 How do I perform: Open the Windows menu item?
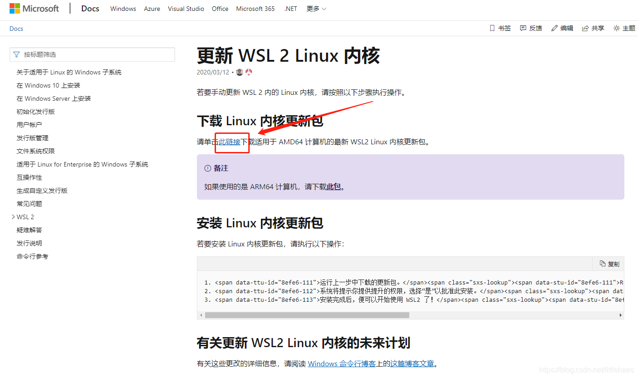click(x=123, y=9)
